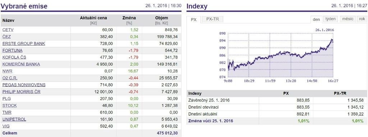Show the chart for rok period
This screenshot has height=137, width=368.
click(x=362, y=19)
